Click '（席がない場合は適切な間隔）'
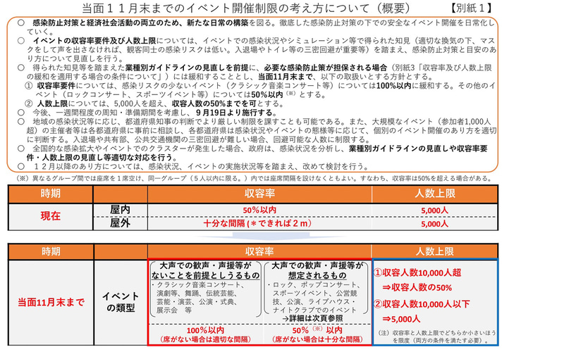Image resolution: width=564 pixels, height=352 pixels. click(x=205, y=339)
